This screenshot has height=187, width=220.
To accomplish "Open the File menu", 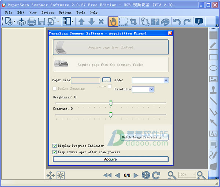I will (x=9, y=12).
